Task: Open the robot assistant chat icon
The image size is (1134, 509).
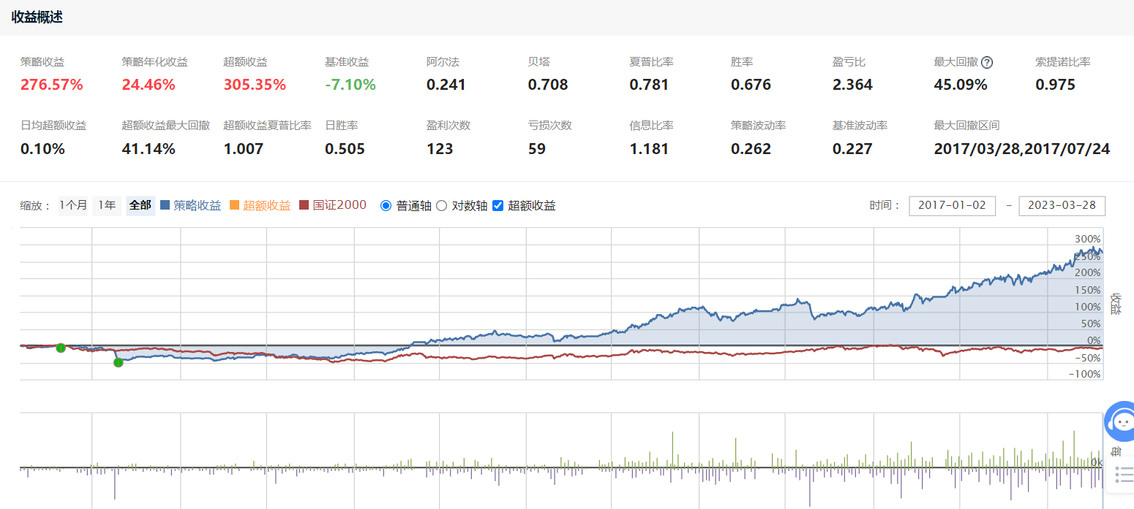Action: (1119, 421)
